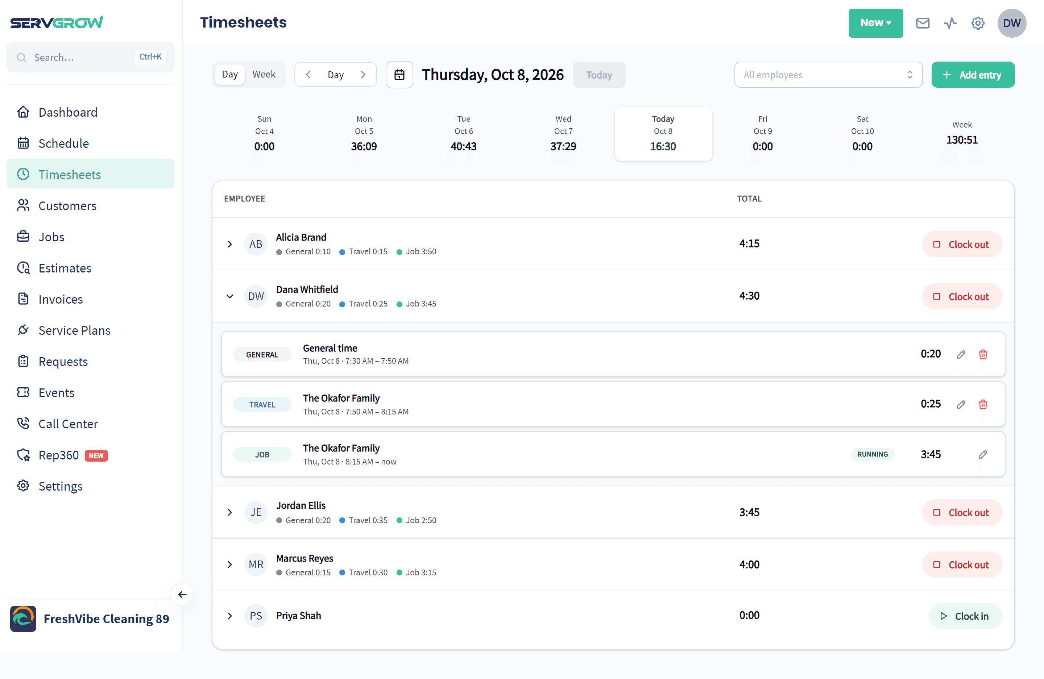Open the New dropdown button
This screenshot has height=679, width=1044.
click(875, 23)
